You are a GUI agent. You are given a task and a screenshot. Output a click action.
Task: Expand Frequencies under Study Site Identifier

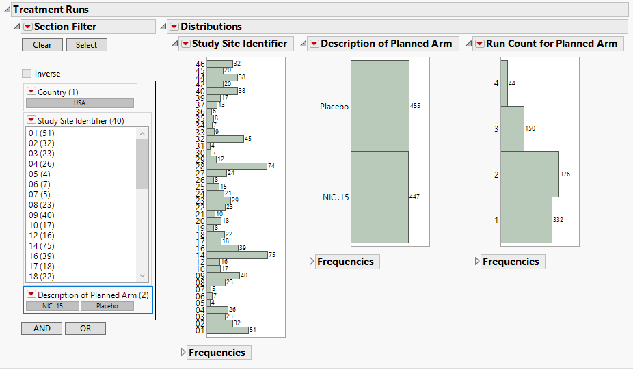click(x=183, y=353)
